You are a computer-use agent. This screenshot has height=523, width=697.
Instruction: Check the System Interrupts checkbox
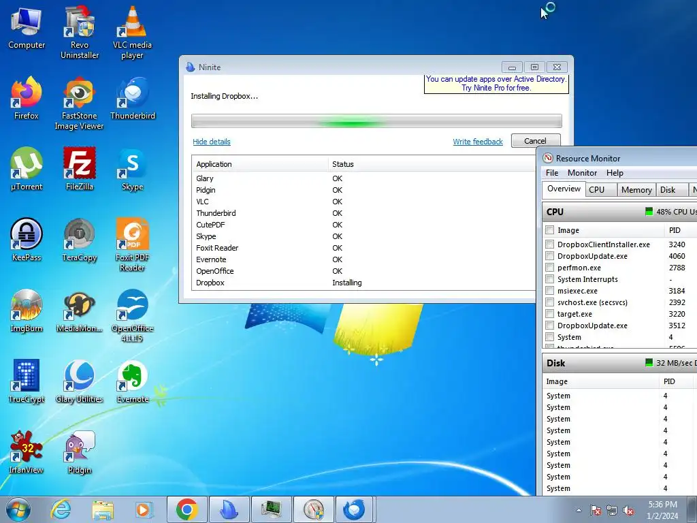click(550, 279)
